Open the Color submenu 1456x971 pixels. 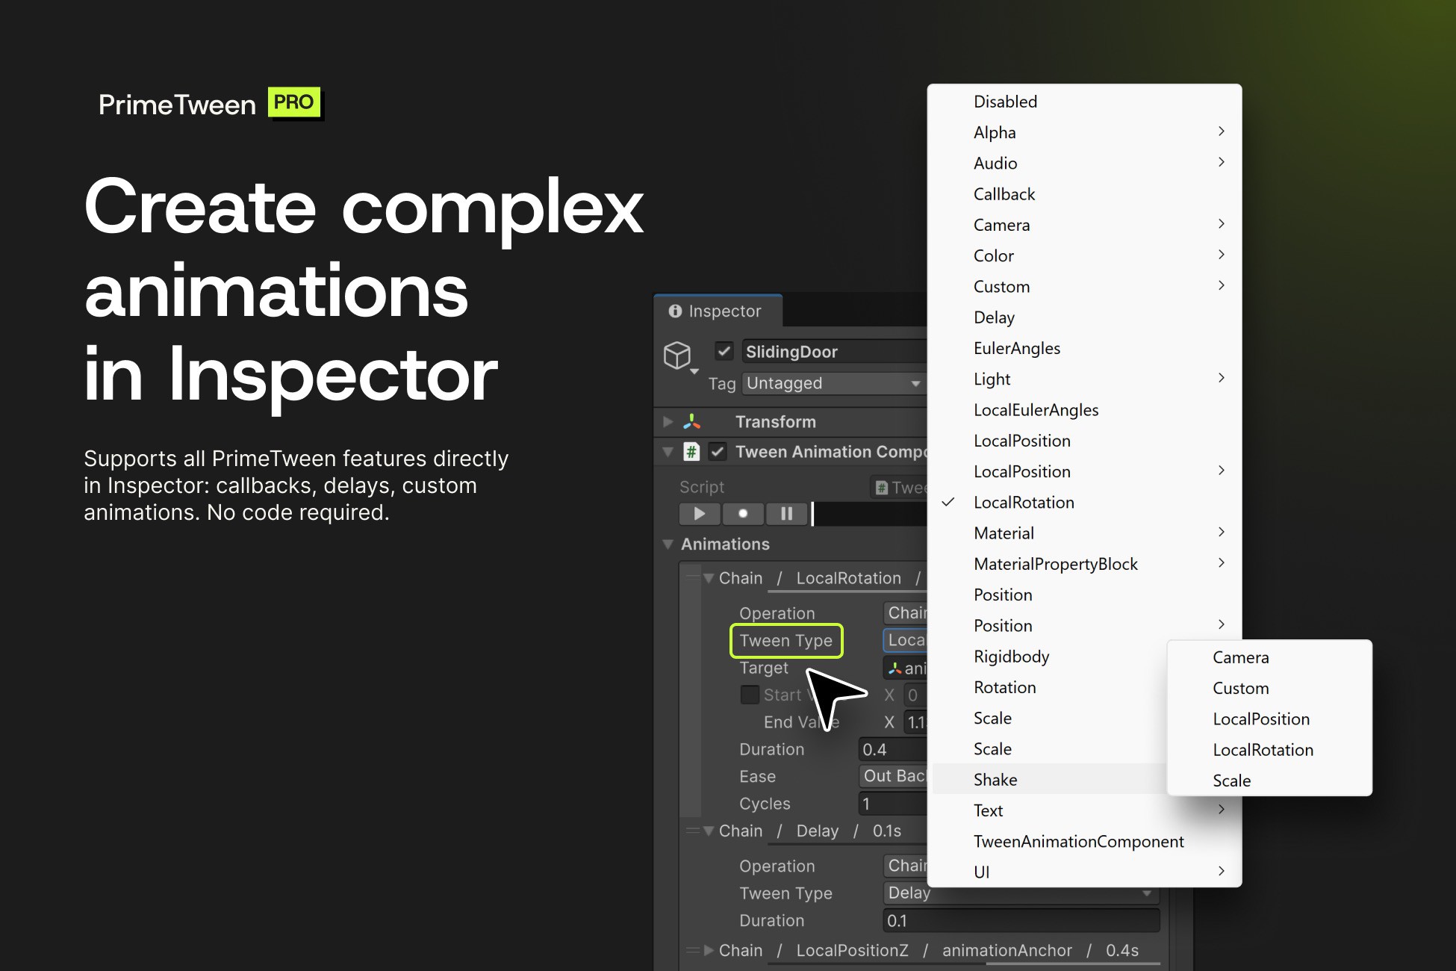click(x=1084, y=255)
